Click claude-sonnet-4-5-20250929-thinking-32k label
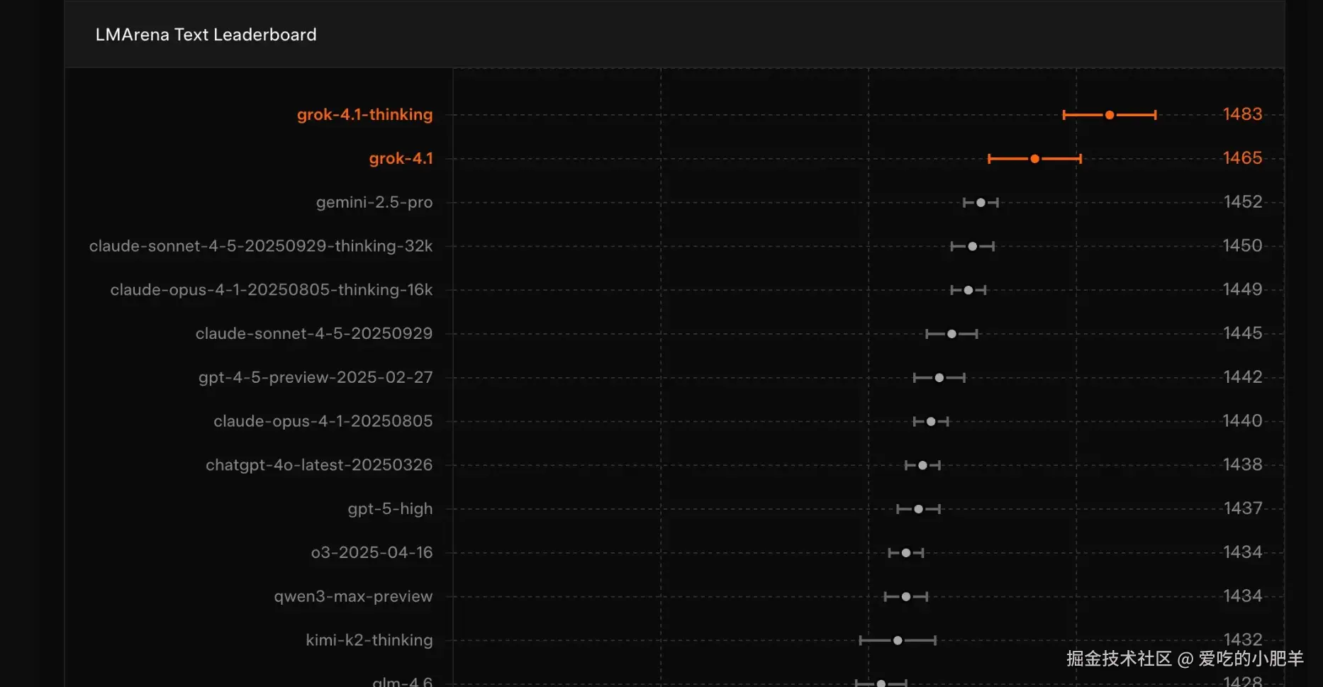 pos(261,246)
